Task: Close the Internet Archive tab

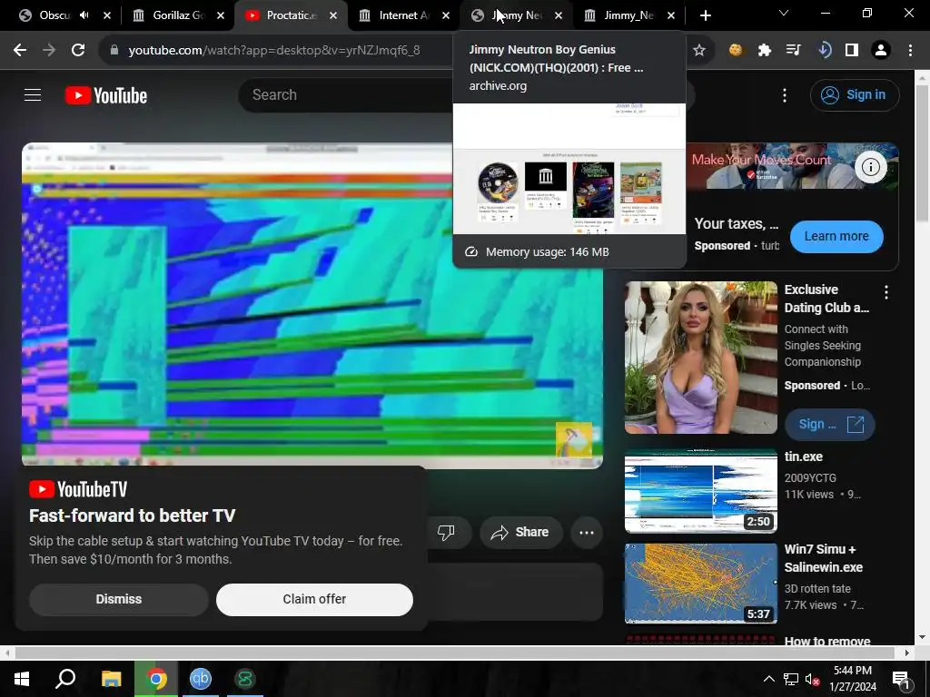Action: [446, 15]
